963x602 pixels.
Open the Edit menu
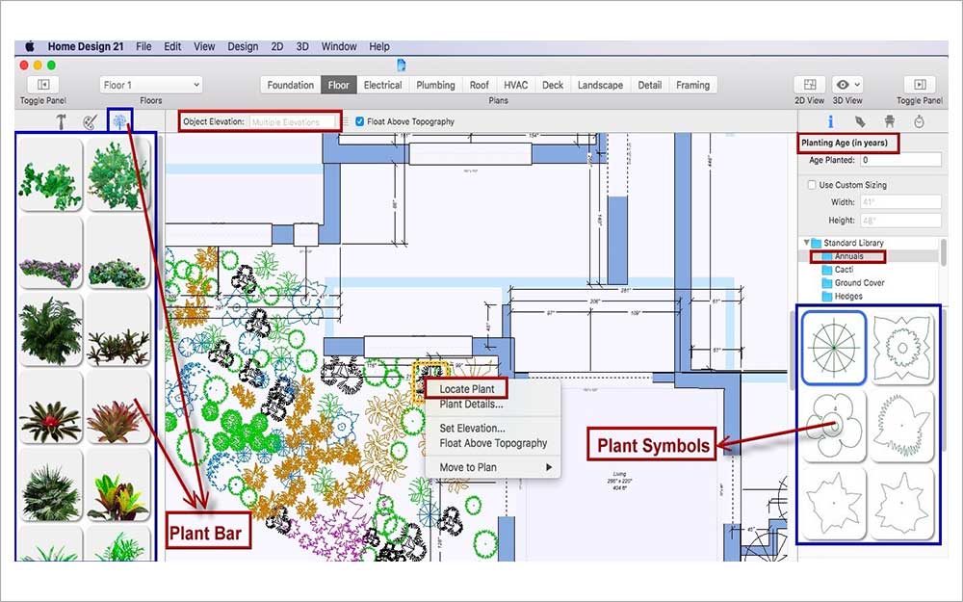point(172,46)
